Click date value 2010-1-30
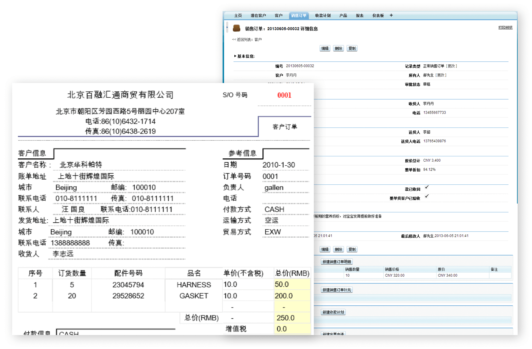This screenshot has height=349, width=532. click(x=279, y=165)
